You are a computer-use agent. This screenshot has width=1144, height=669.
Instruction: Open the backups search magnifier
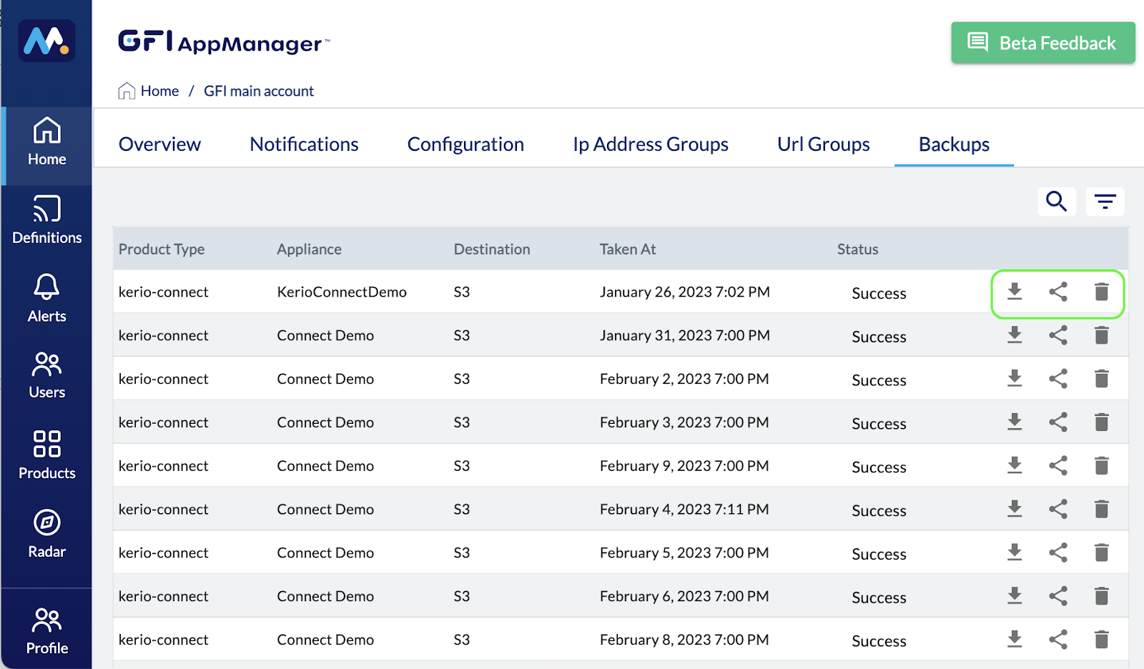pos(1057,202)
